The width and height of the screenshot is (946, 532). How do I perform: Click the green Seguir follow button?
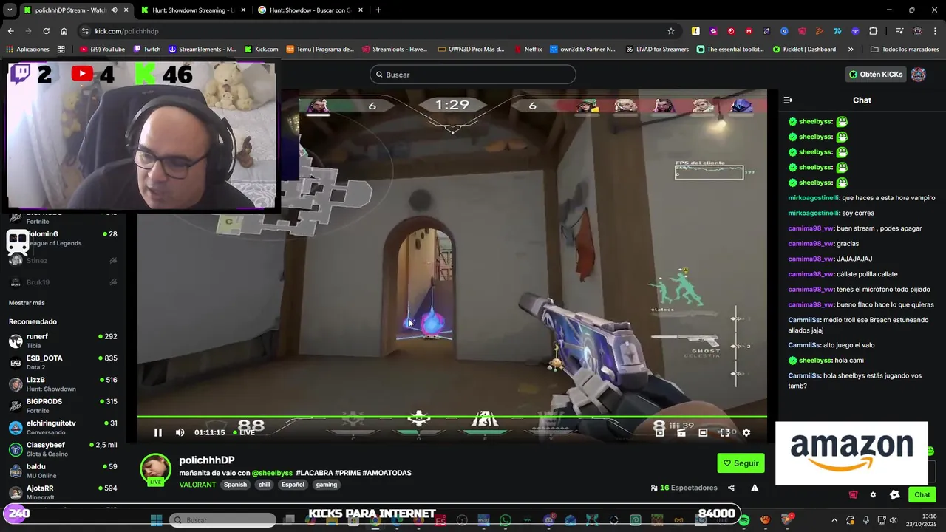(x=741, y=463)
